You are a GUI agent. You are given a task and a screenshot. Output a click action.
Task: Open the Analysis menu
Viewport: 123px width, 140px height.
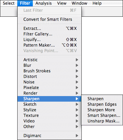(44, 3)
